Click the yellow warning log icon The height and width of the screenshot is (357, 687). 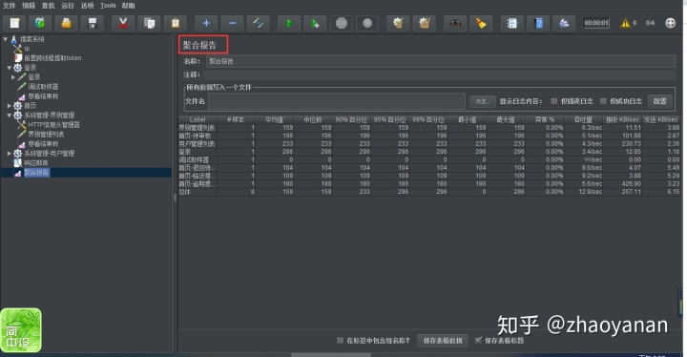[x=625, y=23]
